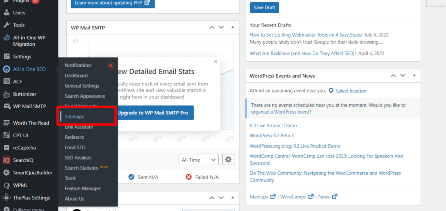
Task: Click the CPT UI sidebar icon
Action: coord(7,135)
